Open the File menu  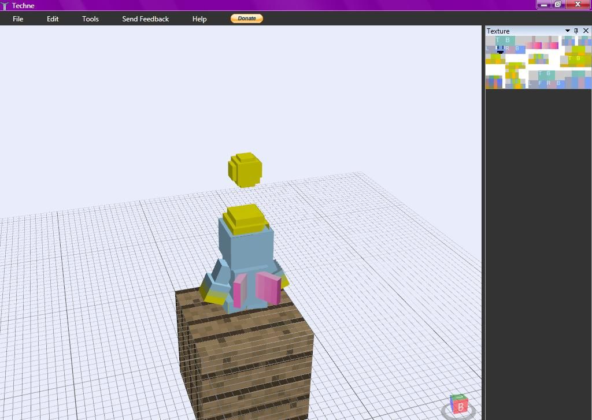[x=18, y=19]
